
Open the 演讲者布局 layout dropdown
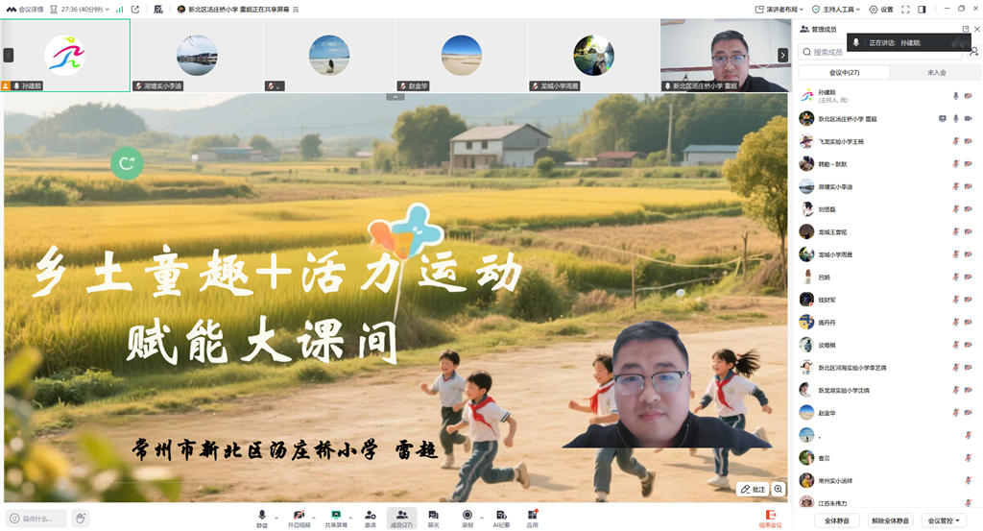click(x=779, y=10)
